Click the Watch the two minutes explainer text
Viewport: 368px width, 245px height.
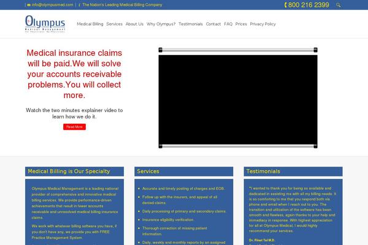tap(74, 113)
